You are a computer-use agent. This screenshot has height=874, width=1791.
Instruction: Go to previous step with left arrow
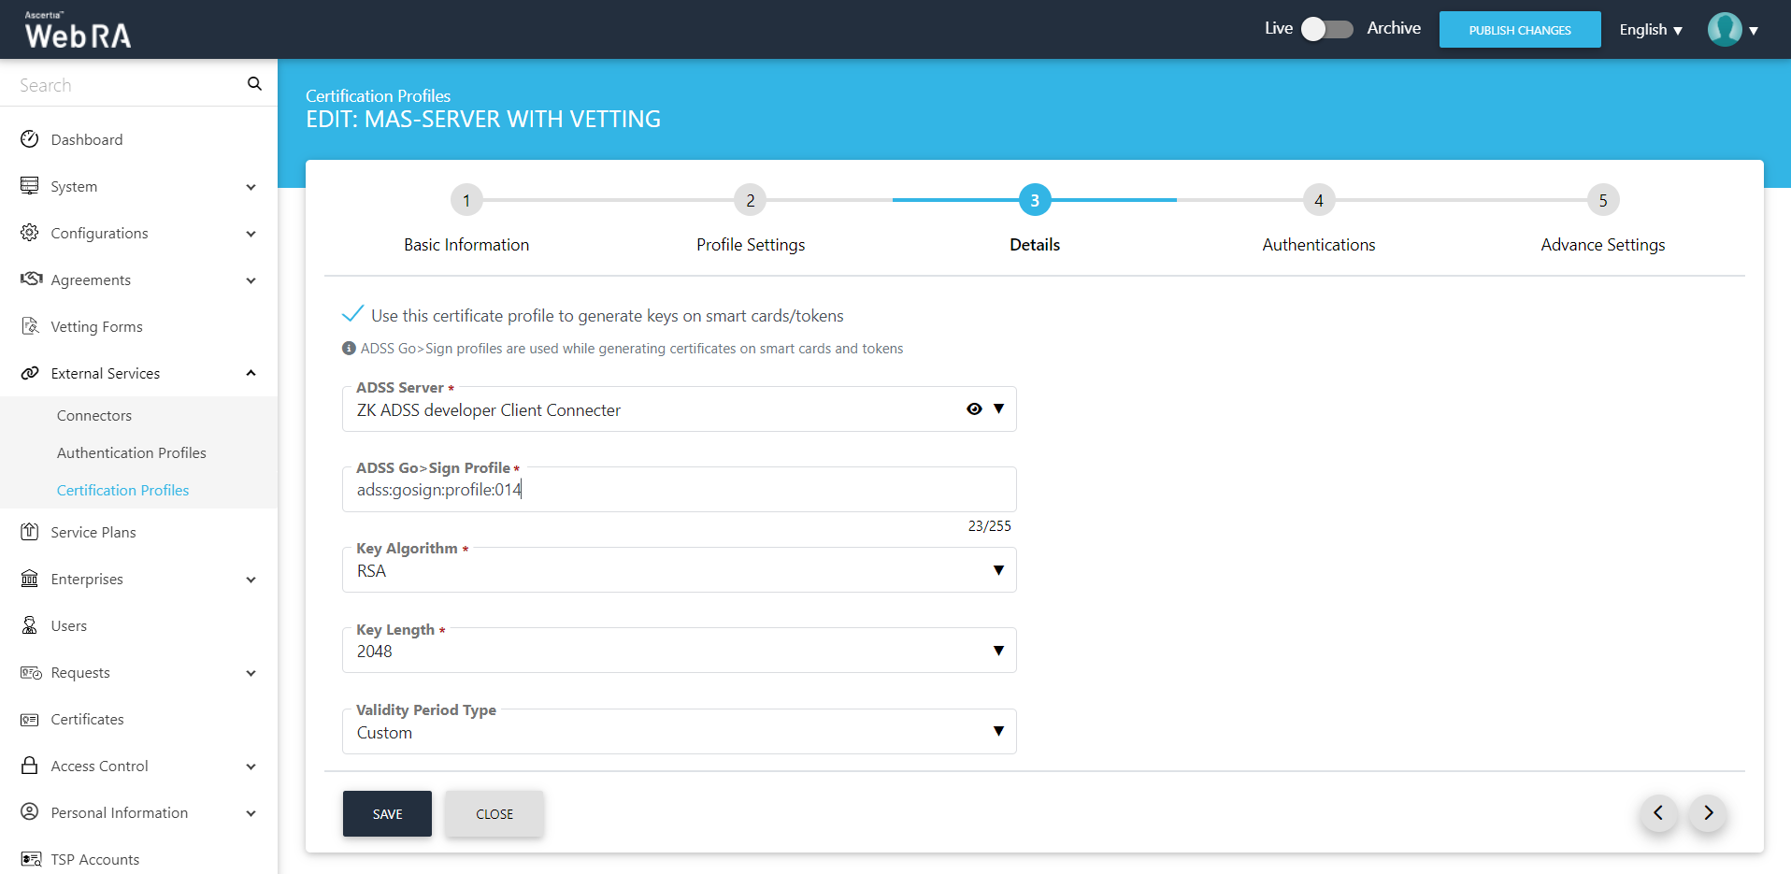click(1658, 813)
